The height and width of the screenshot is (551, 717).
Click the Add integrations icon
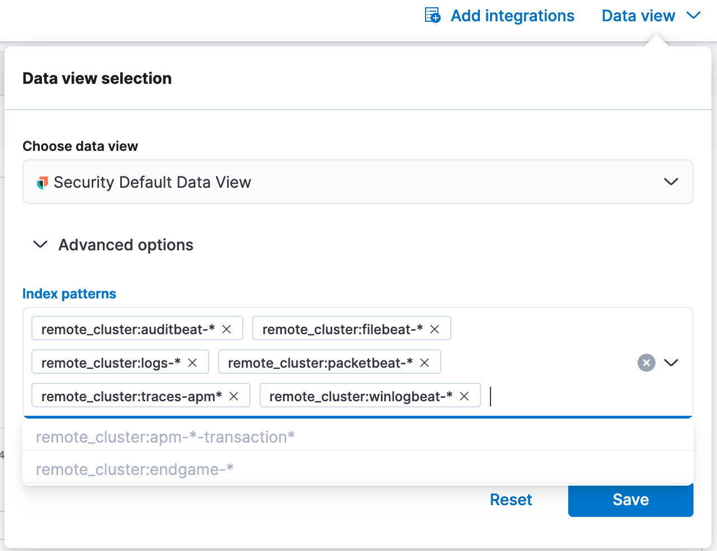pyautogui.click(x=432, y=16)
